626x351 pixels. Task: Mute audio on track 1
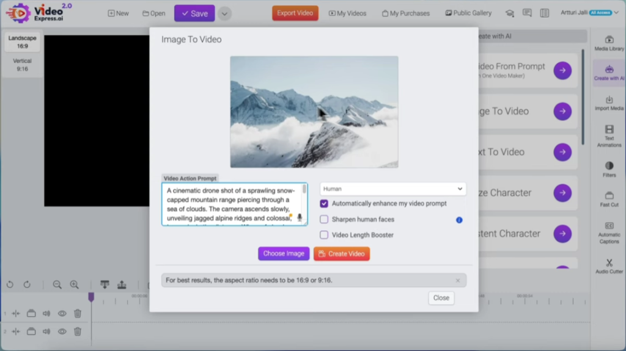(46, 314)
